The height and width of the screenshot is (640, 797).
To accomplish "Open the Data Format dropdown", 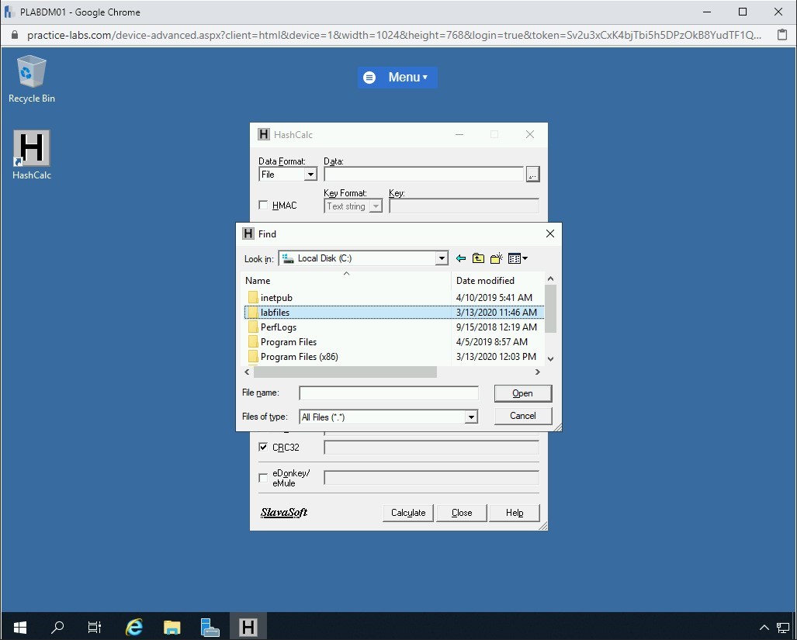I will (310, 175).
